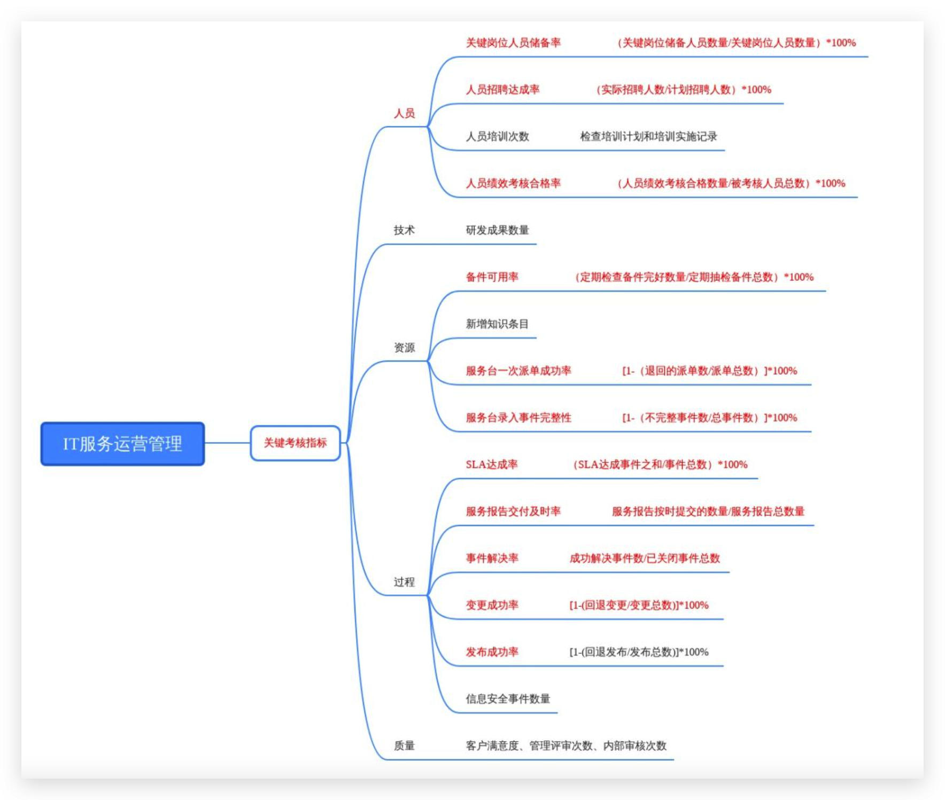945x800 pixels.
Task: Select the 人员招聘达成率 topic
Action: pos(502,90)
